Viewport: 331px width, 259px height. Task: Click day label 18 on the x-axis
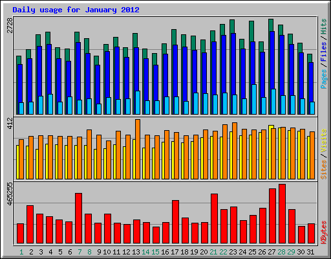click(184, 252)
